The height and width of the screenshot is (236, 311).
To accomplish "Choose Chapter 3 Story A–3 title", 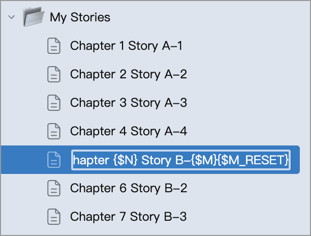I will tap(128, 103).
